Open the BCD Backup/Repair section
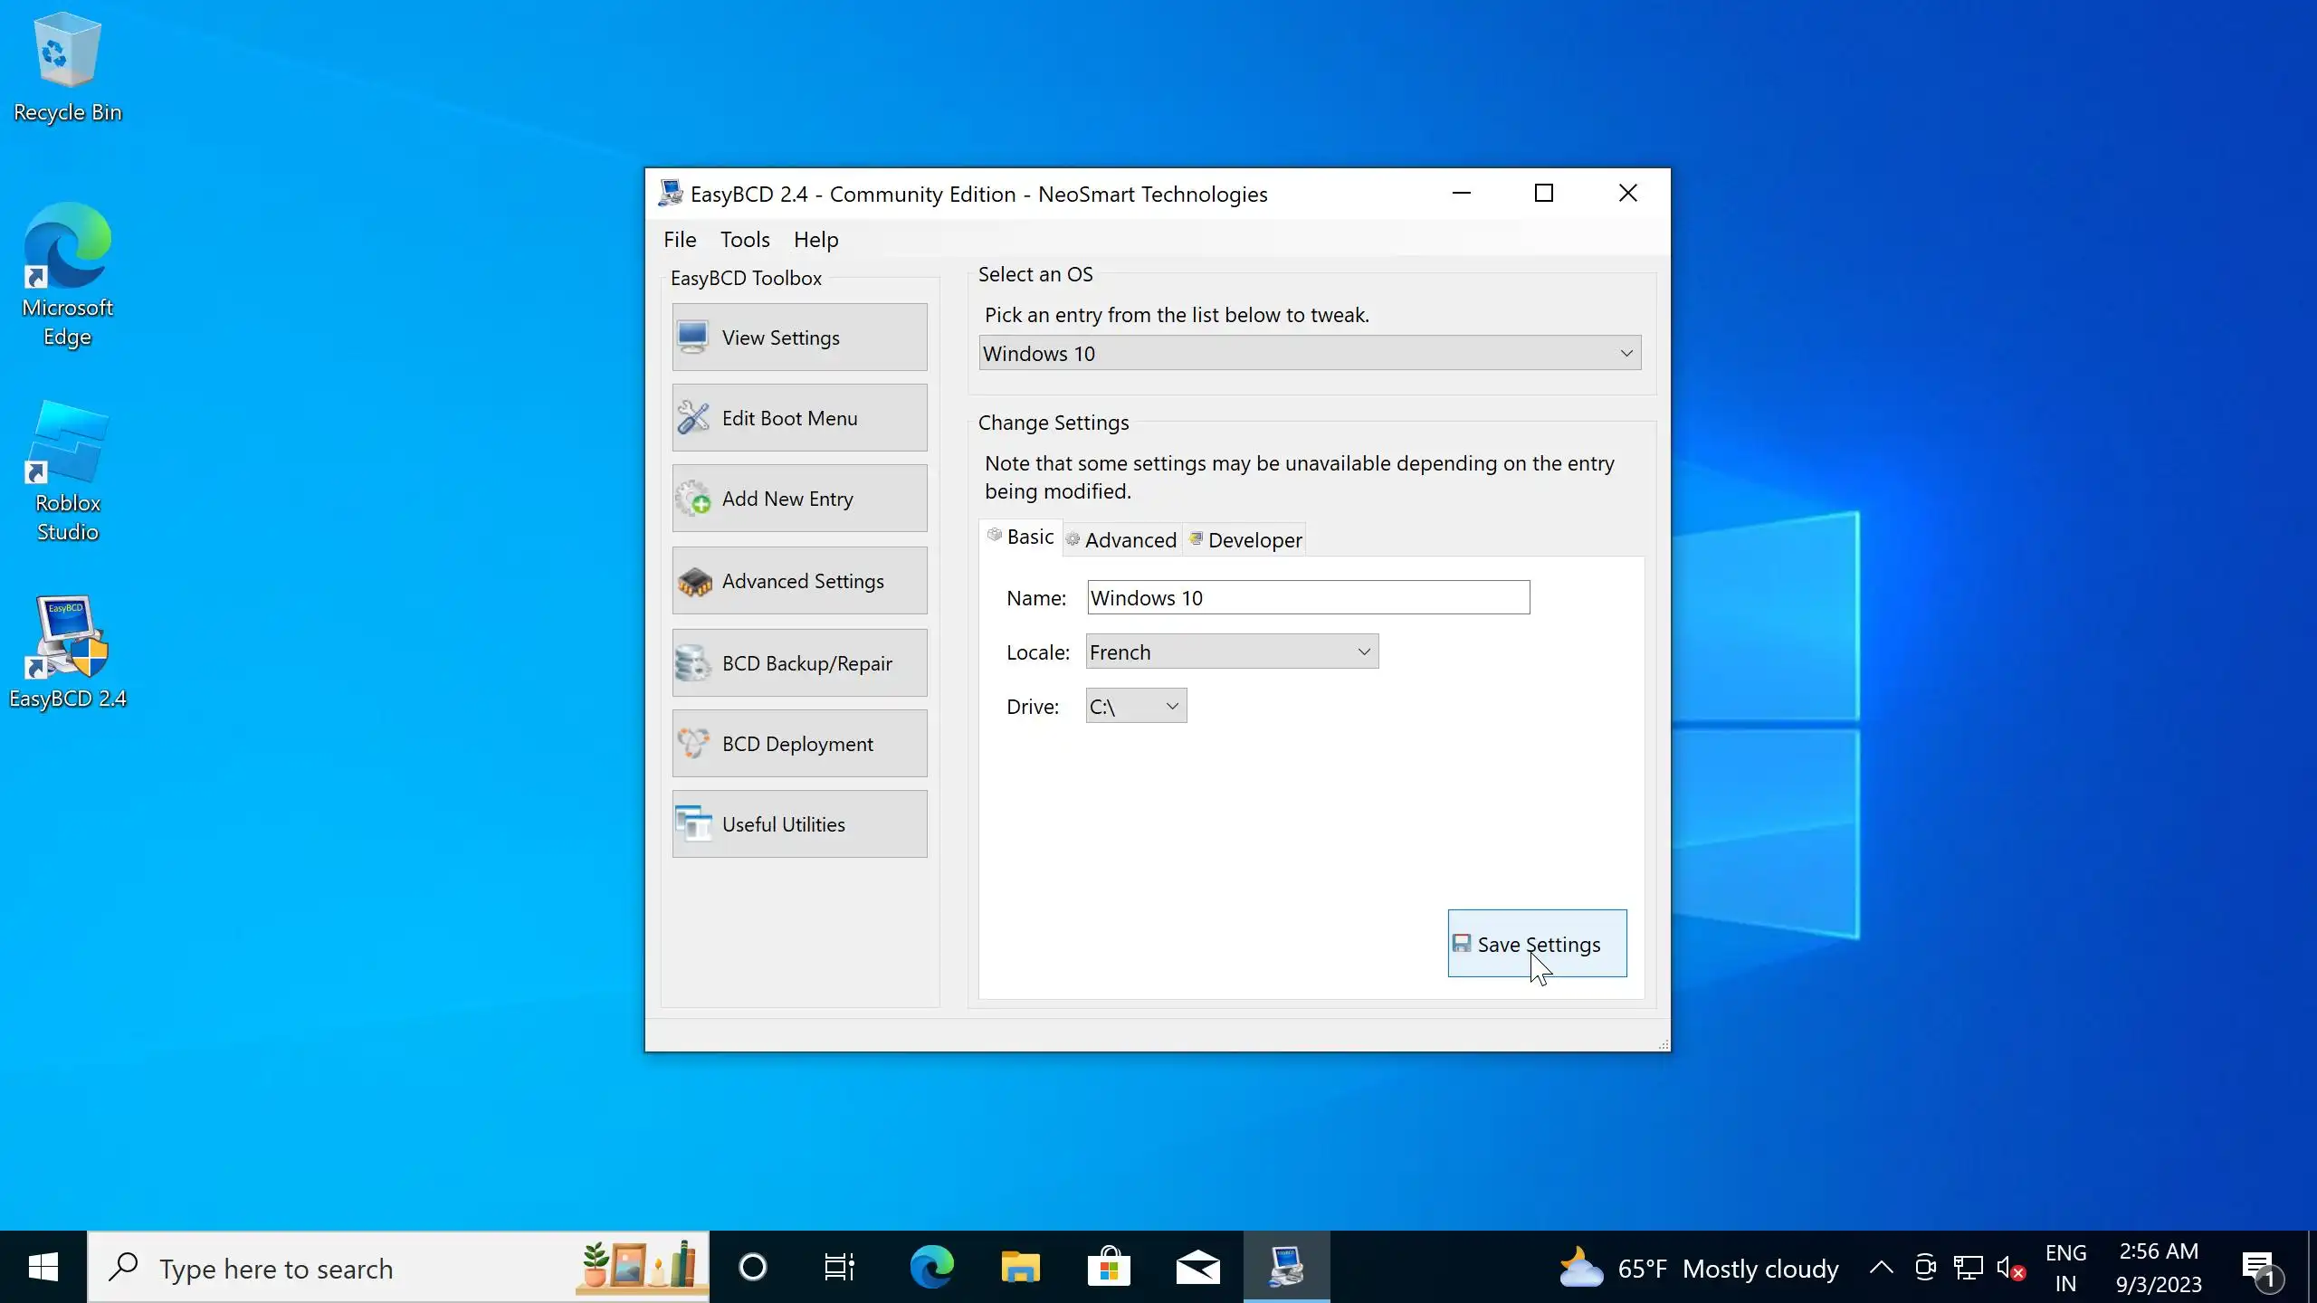The height and width of the screenshot is (1303, 2317). pos(799,663)
